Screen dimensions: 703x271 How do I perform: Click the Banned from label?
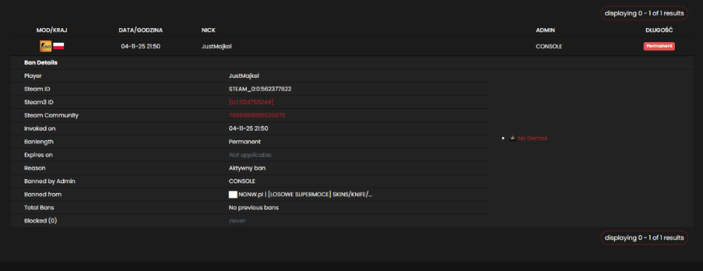coord(43,194)
